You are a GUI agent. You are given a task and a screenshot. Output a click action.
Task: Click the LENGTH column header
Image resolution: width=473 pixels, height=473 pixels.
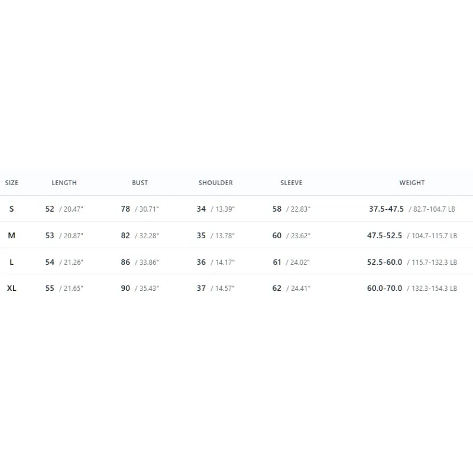pos(64,183)
